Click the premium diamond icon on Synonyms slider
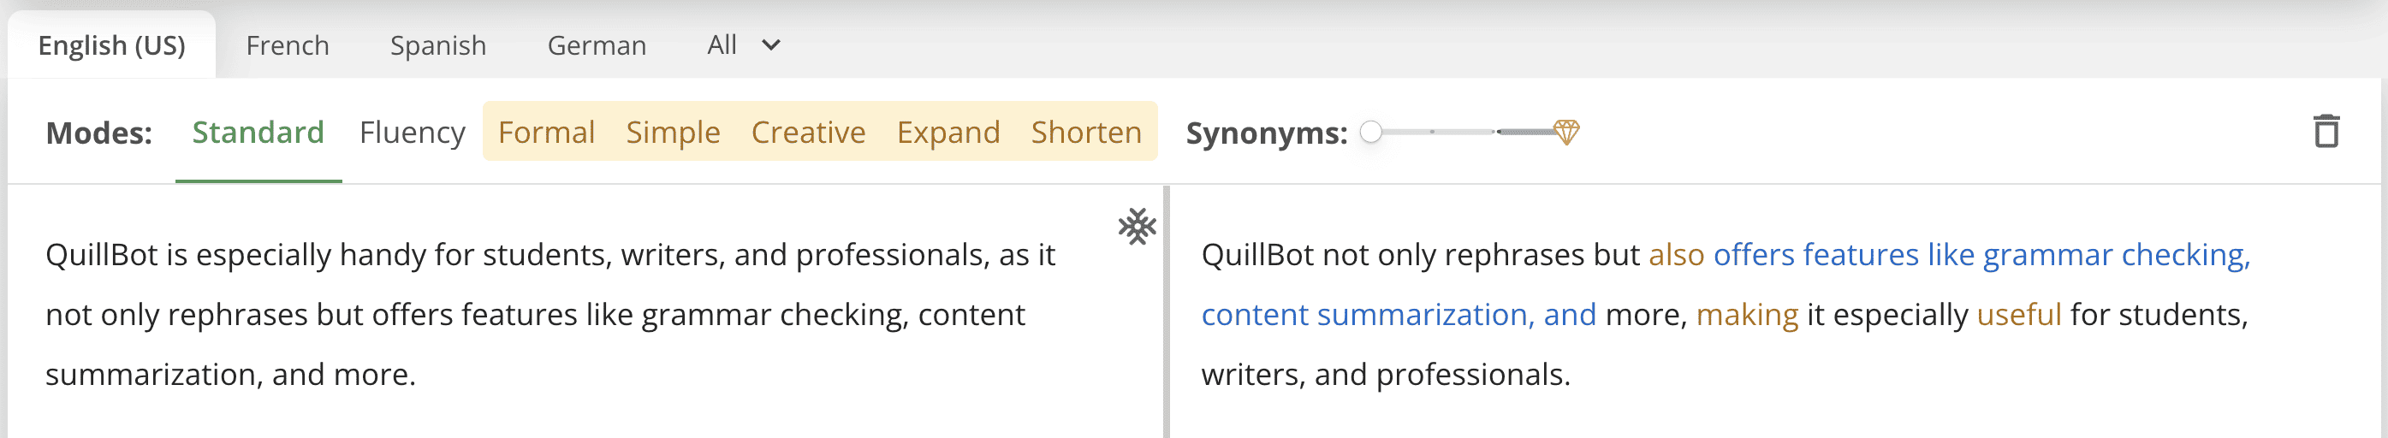This screenshot has height=438, width=2388. 1565,132
